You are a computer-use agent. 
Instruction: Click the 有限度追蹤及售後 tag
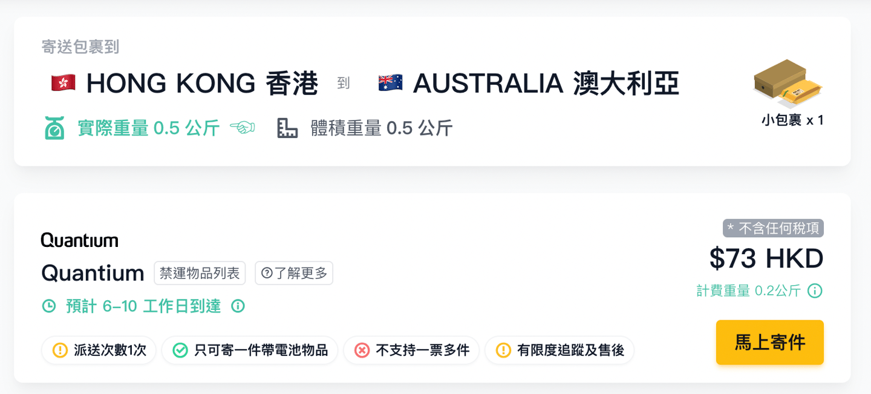[559, 350]
